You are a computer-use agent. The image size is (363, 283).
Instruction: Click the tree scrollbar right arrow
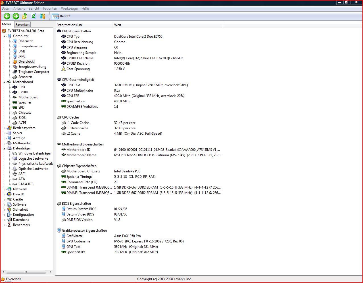50,272
